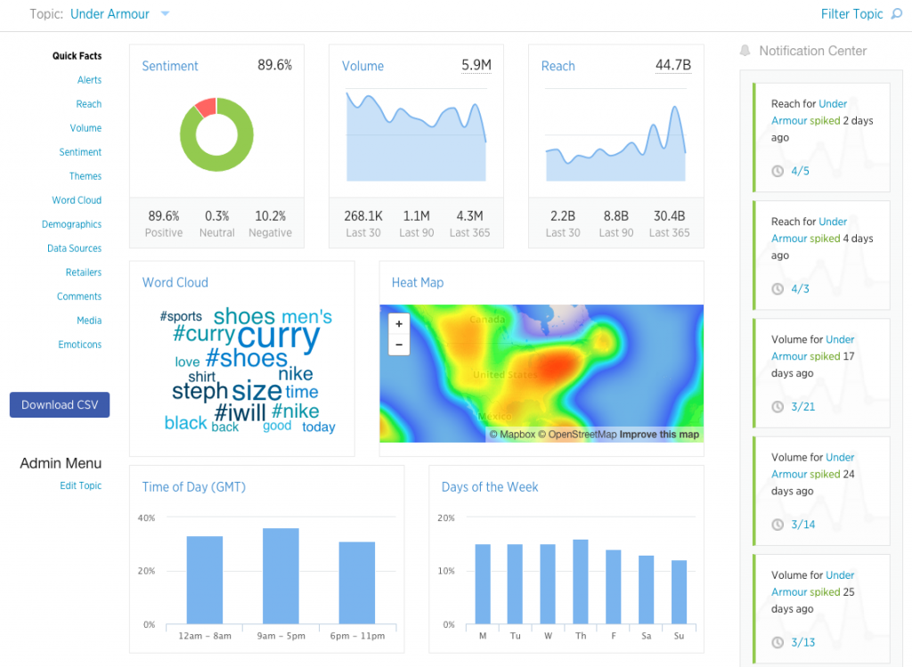This screenshot has width=912, height=667.
Task: Open the Emoticons sidebar link
Action: coord(79,345)
